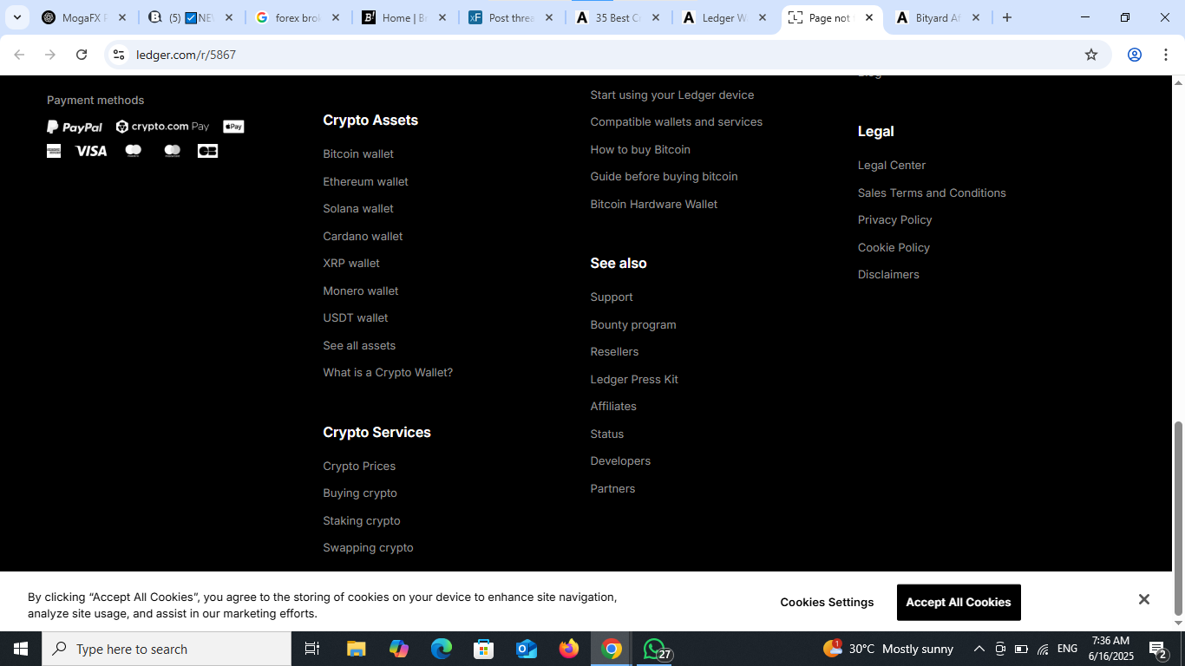This screenshot has width=1185, height=666.
Task: Open What is a Crypto Wallet? link
Action: click(x=388, y=373)
